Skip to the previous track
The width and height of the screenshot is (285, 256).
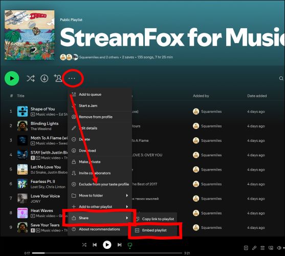click(x=95, y=245)
